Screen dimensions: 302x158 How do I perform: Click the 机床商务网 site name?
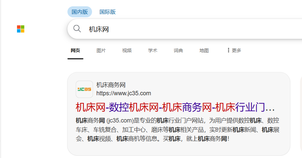111,85
